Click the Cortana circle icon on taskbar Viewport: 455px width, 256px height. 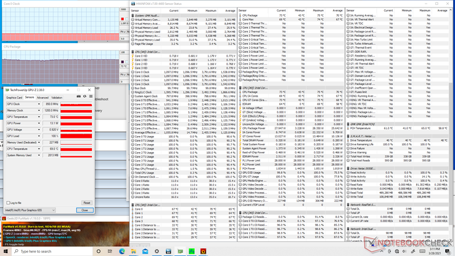(99, 251)
